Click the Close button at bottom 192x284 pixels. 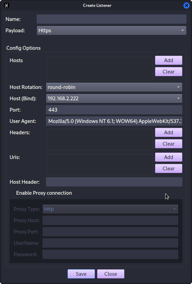click(x=111, y=274)
